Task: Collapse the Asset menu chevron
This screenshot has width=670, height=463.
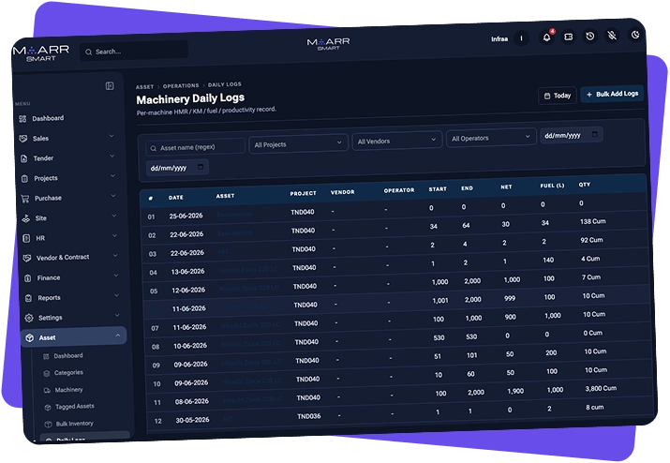Action: (x=118, y=336)
